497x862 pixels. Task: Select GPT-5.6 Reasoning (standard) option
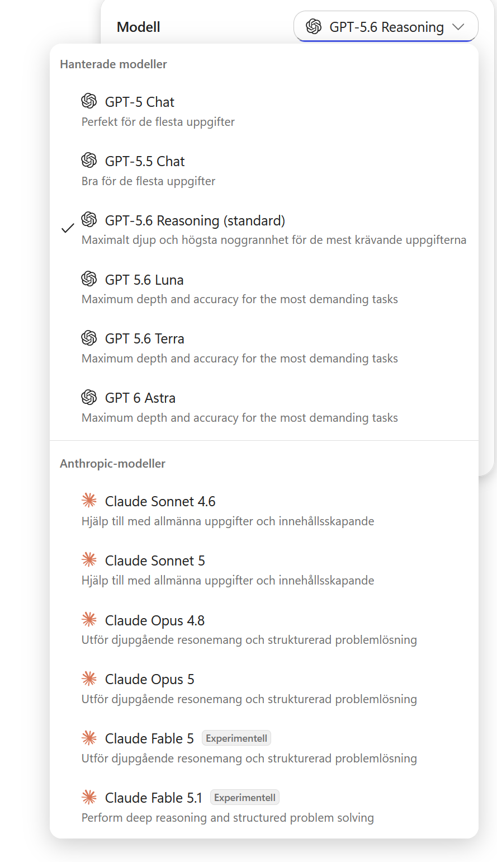pos(264,229)
